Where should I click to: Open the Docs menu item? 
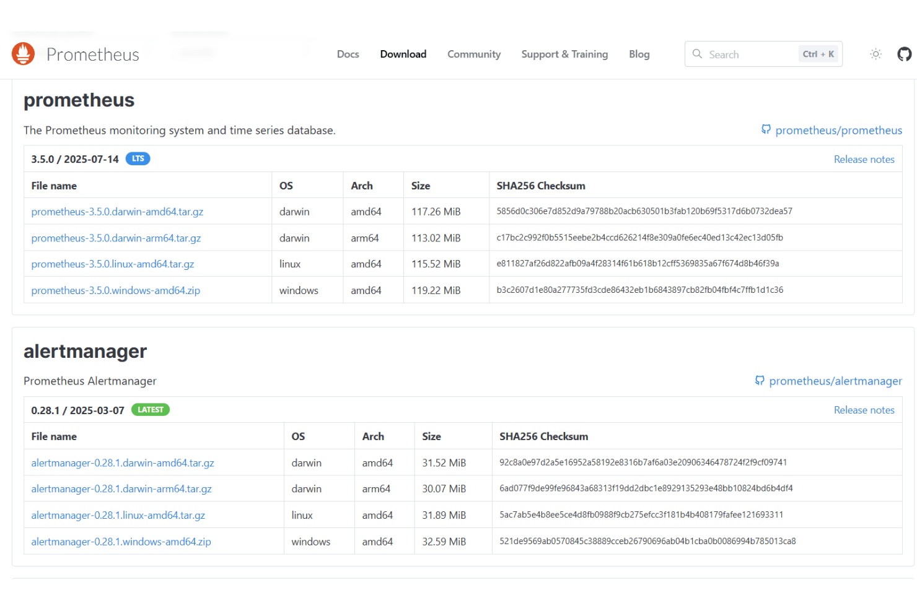[x=348, y=54]
